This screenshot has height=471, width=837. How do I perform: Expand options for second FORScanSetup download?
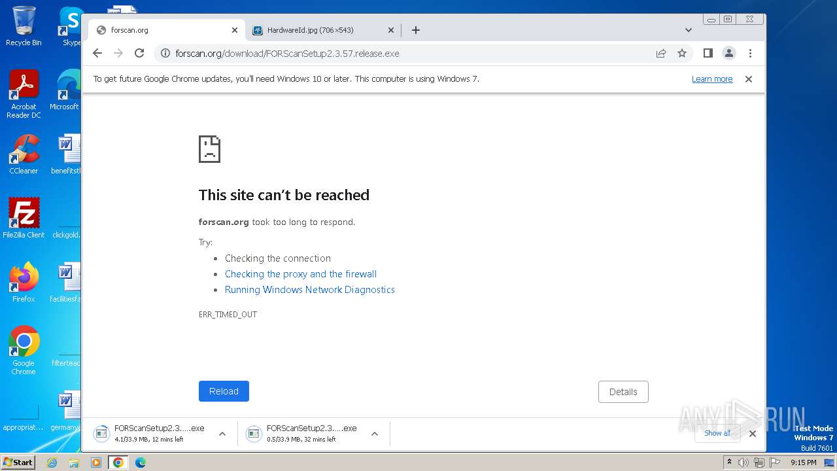[x=375, y=434]
